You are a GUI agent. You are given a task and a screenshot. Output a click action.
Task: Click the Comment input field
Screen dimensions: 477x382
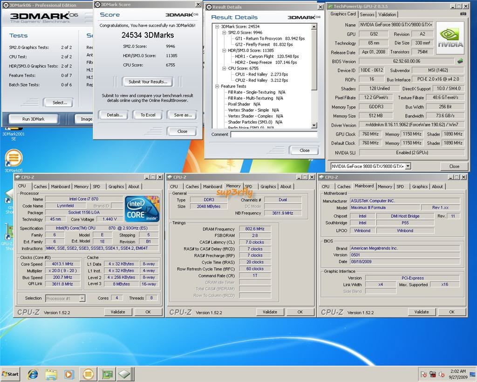pos(273,134)
